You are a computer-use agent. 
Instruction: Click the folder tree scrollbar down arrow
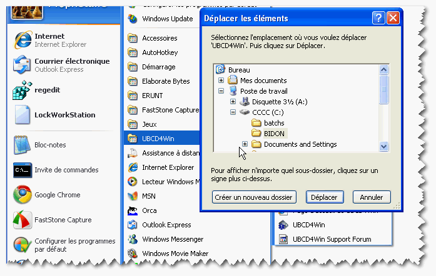tap(383, 146)
